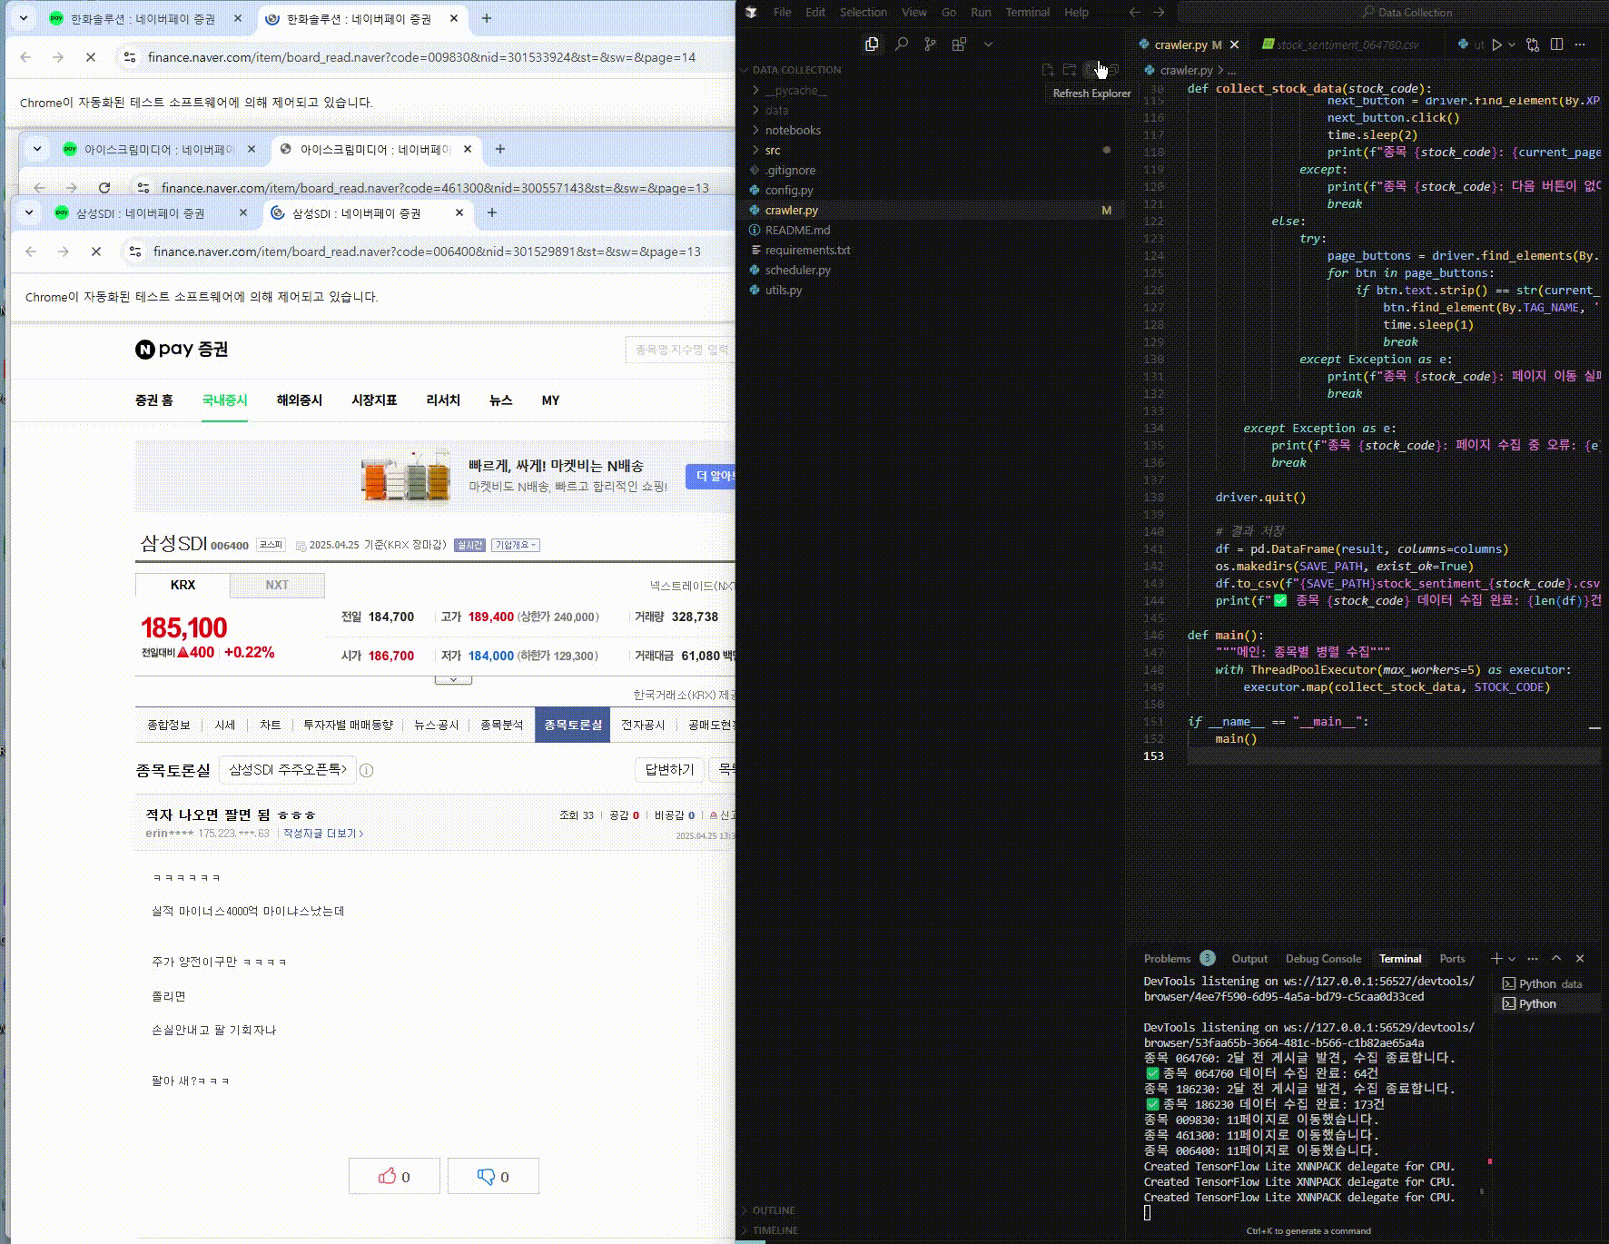Open terminal launch profile dropdown arrow
The height and width of the screenshot is (1244, 1609).
(1512, 958)
